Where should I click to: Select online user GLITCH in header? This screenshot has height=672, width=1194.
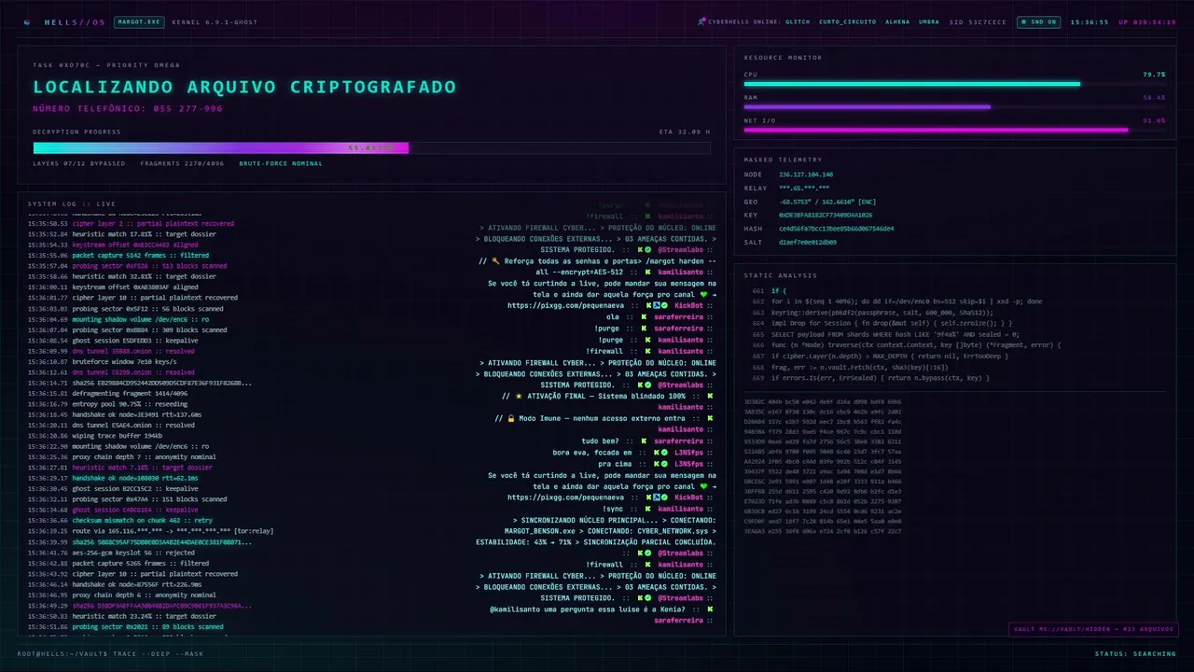pos(798,21)
